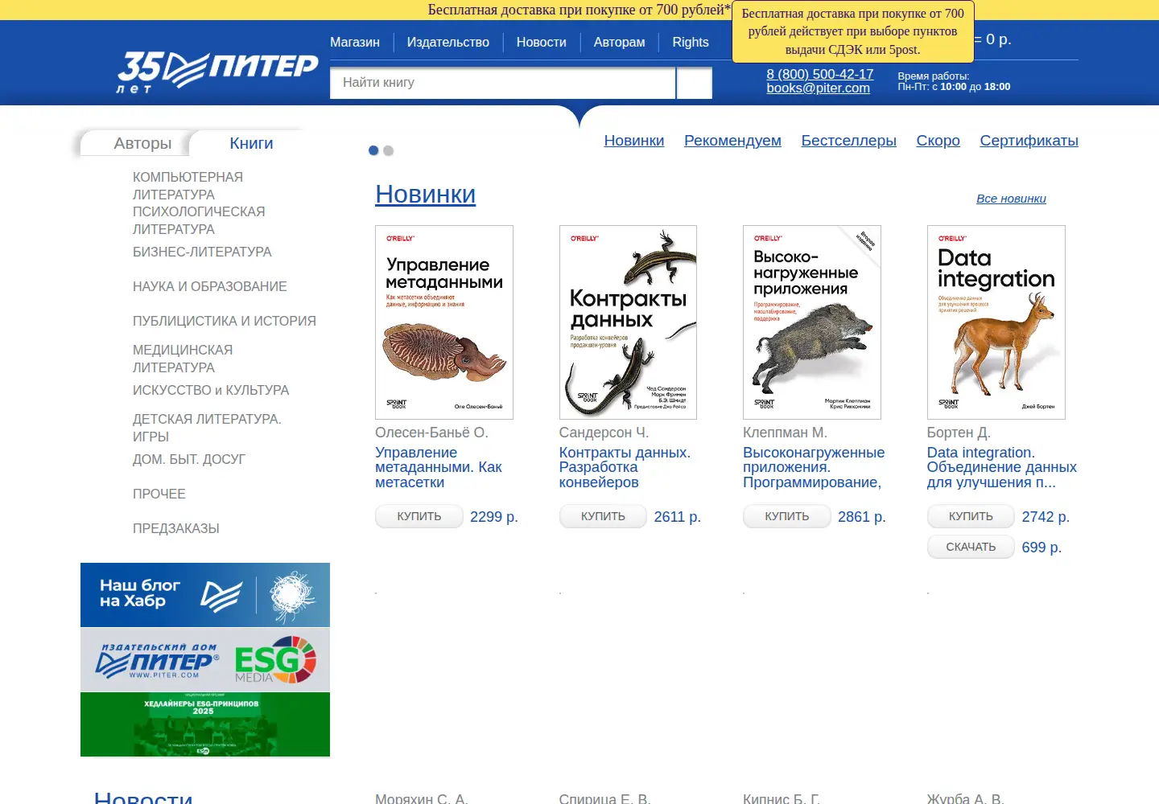
Task: Click the Все новинки link
Action: coord(1011,199)
